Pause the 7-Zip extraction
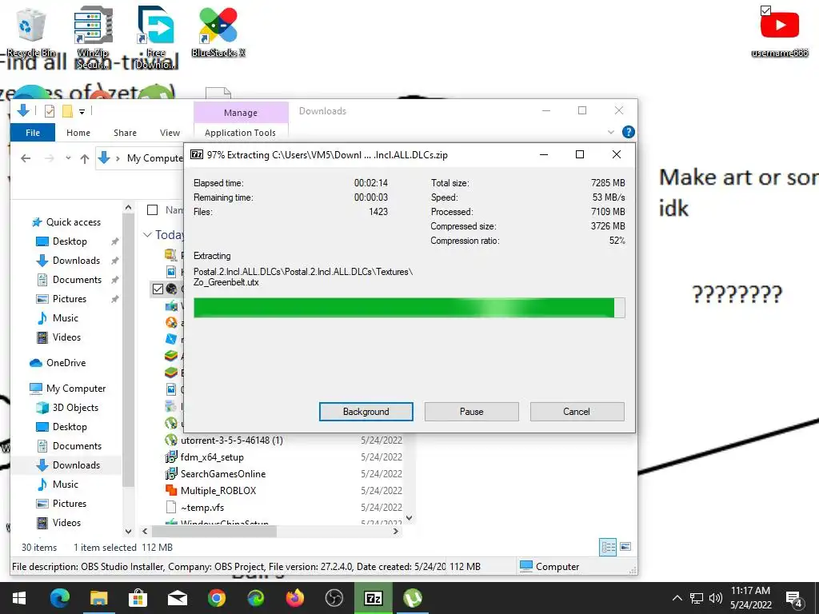 tap(472, 412)
